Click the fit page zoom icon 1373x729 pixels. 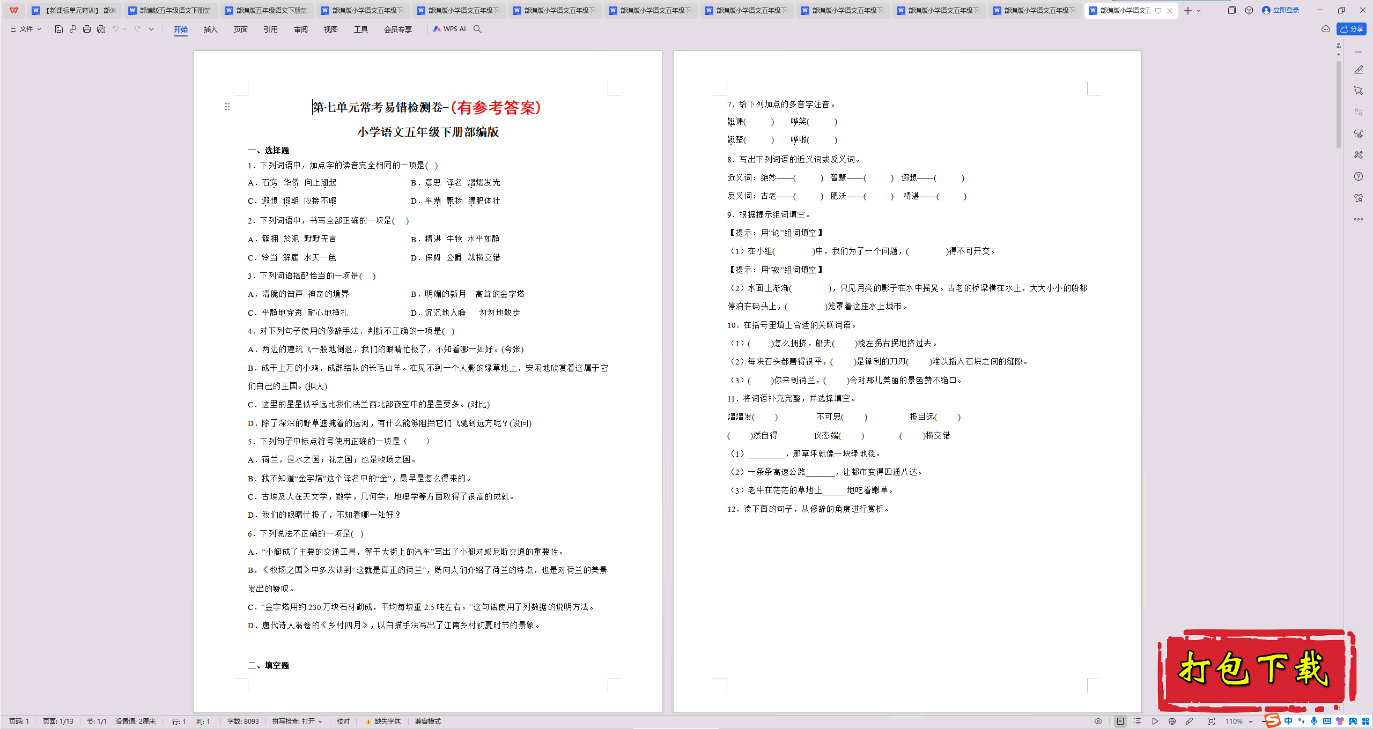tap(1211, 721)
